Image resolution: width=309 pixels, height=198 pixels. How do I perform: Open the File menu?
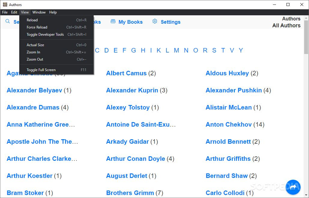(x=5, y=12)
